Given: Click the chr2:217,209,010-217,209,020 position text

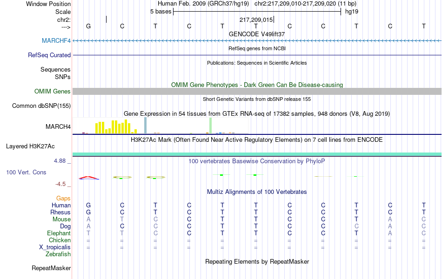Looking at the screenshot, I should (305, 4).
